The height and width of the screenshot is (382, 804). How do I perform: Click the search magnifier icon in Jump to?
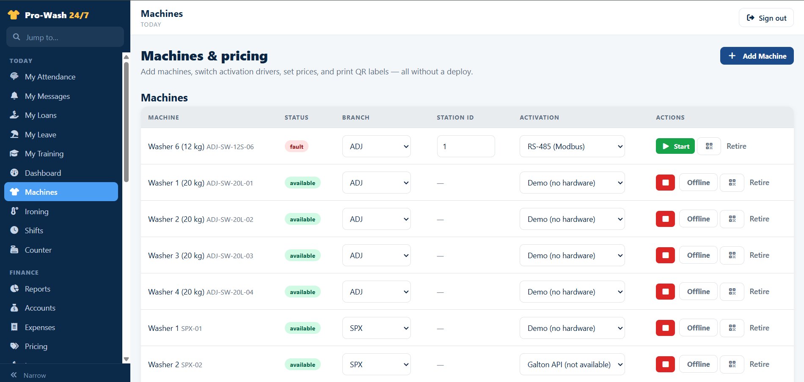point(17,37)
